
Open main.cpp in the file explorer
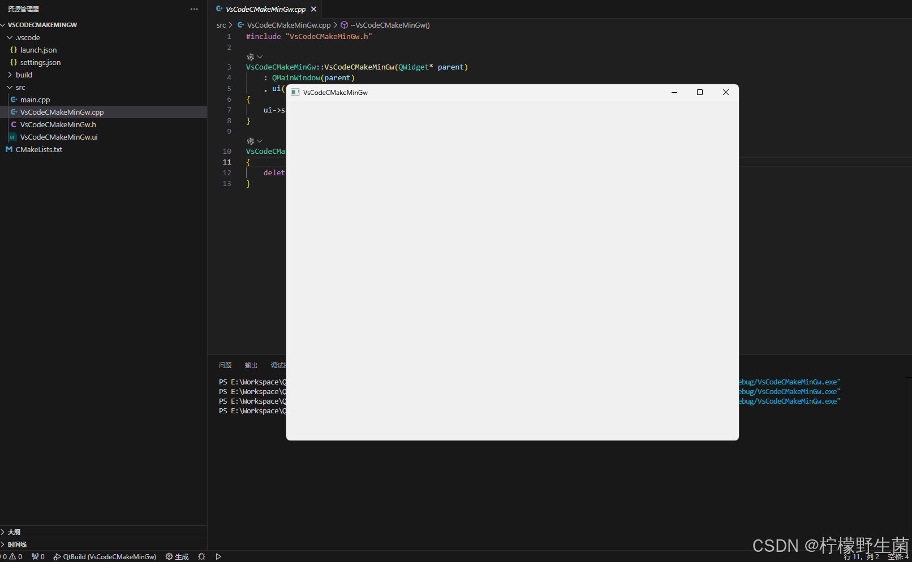(35, 100)
